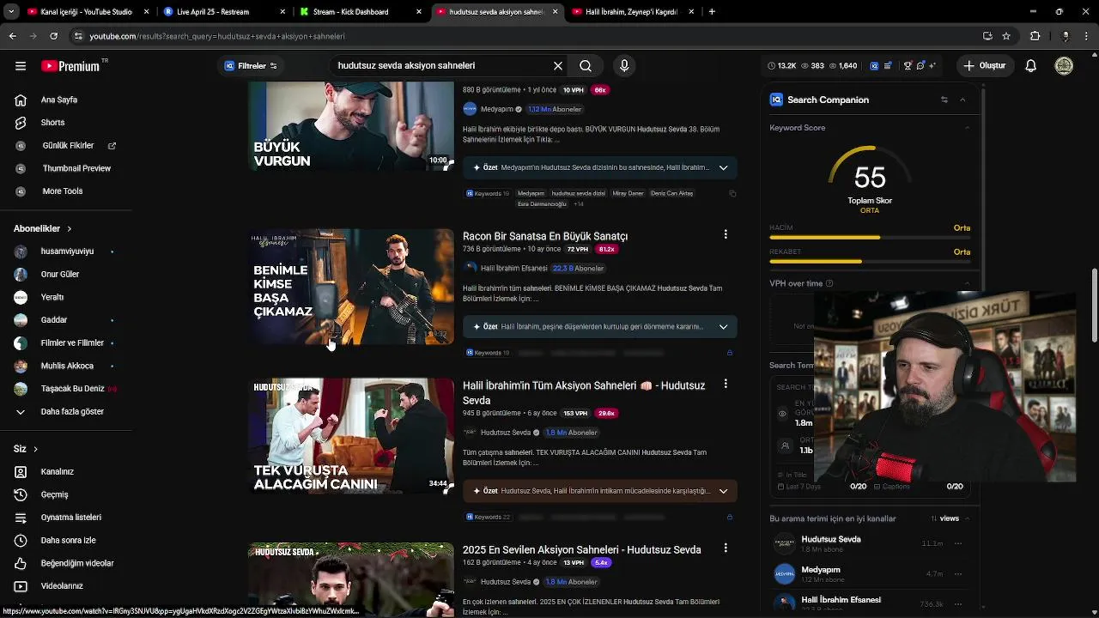Image resolution: width=1099 pixels, height=618 pixels.
Task: Collapse the Keyword Score section
Action: click(x=967, y=128)
